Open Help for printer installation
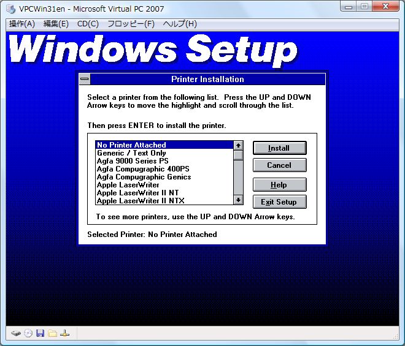 coord(280,184)
